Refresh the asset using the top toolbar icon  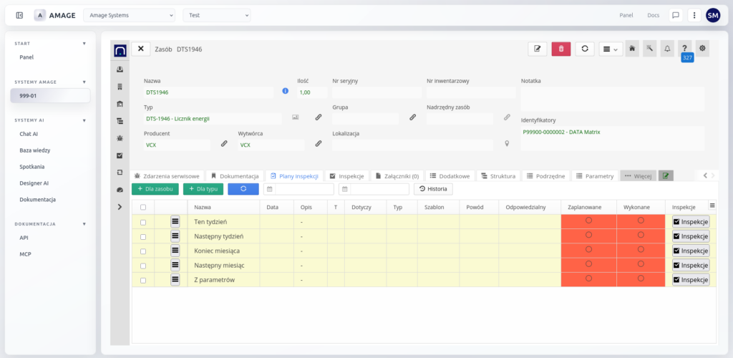point(585,49)
